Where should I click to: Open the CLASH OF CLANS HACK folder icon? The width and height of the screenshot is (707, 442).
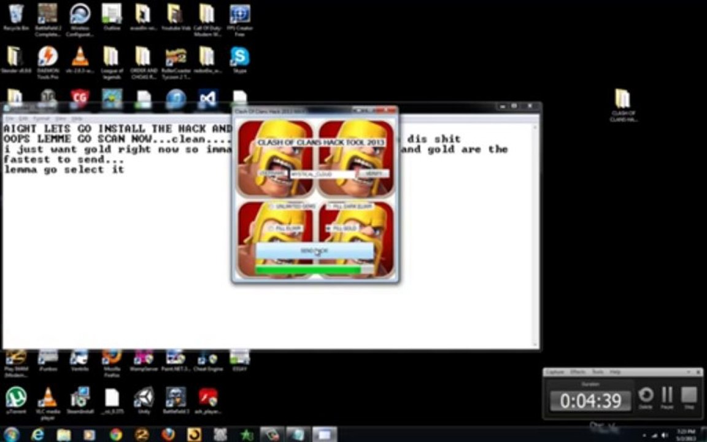coord(623,106)
